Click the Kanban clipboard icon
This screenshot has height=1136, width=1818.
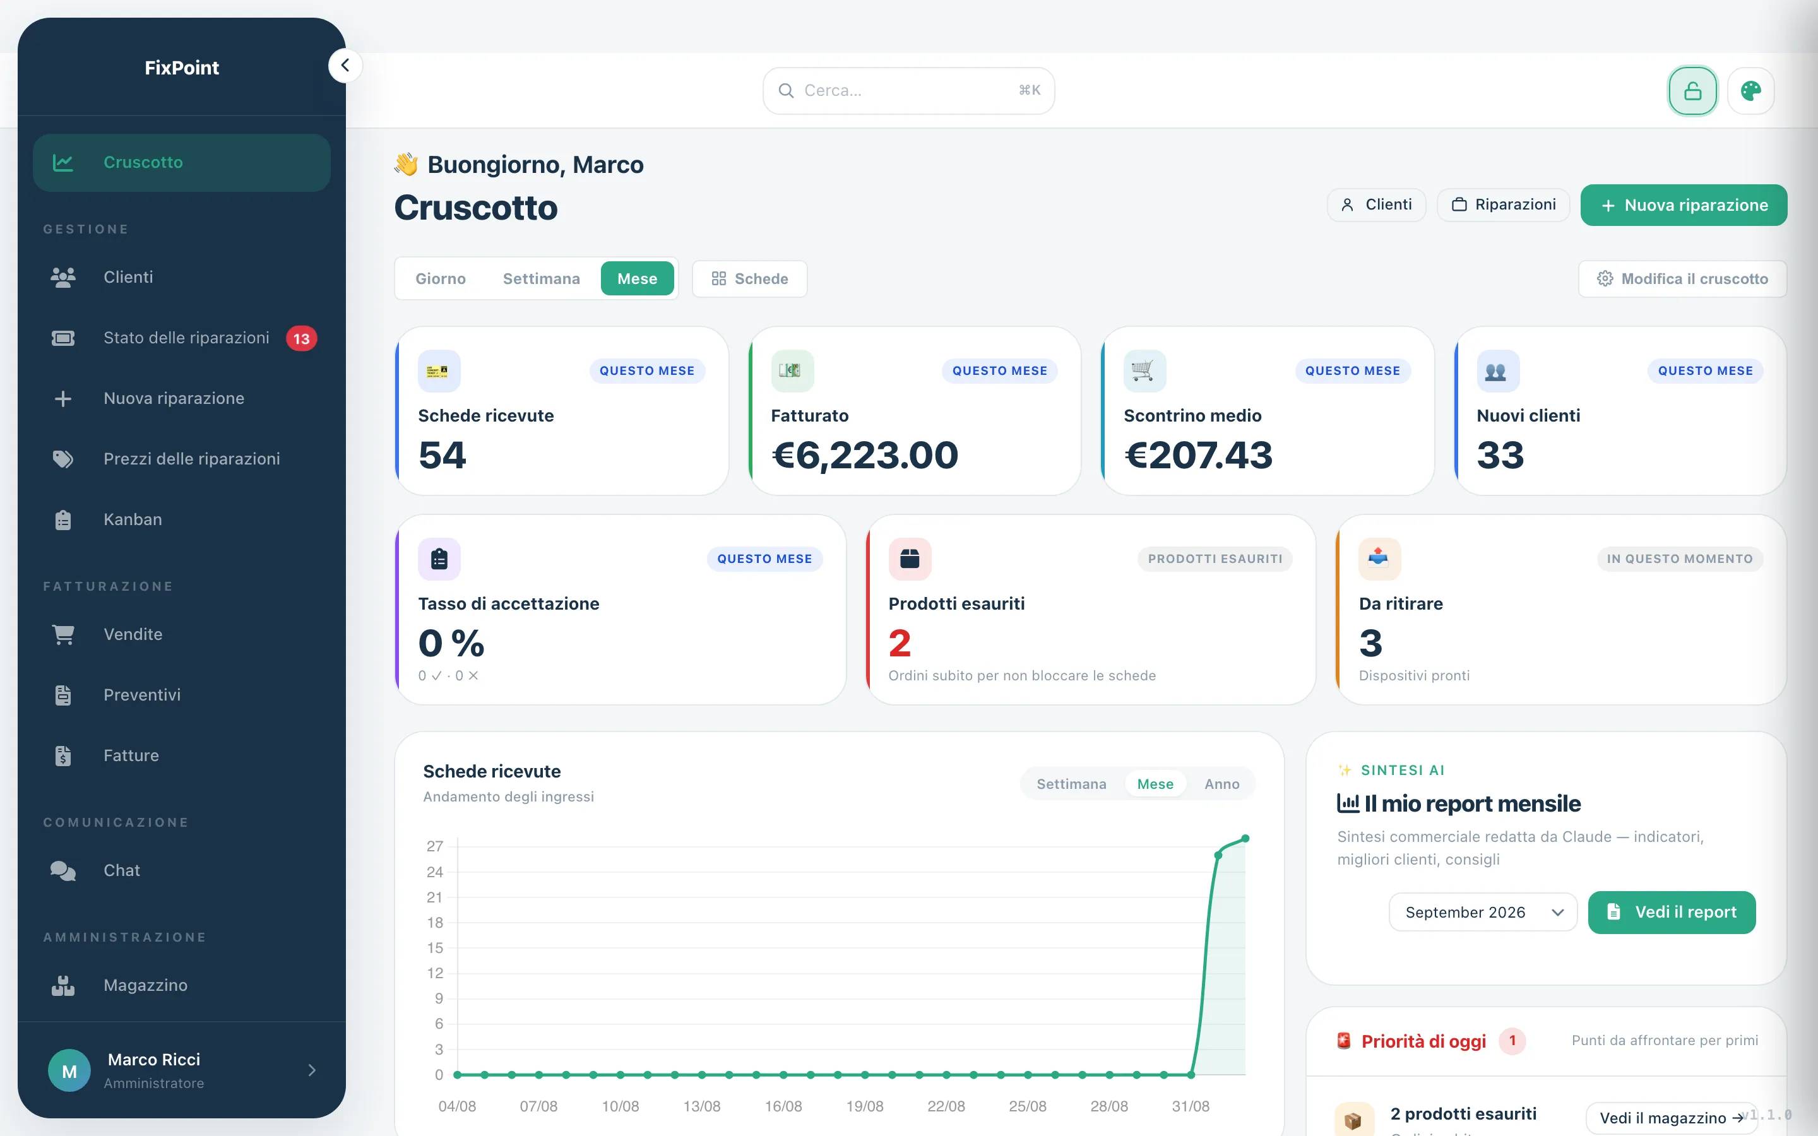click(x=63, y=520)
